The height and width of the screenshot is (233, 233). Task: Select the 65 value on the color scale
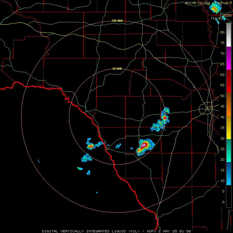(222, 64)
